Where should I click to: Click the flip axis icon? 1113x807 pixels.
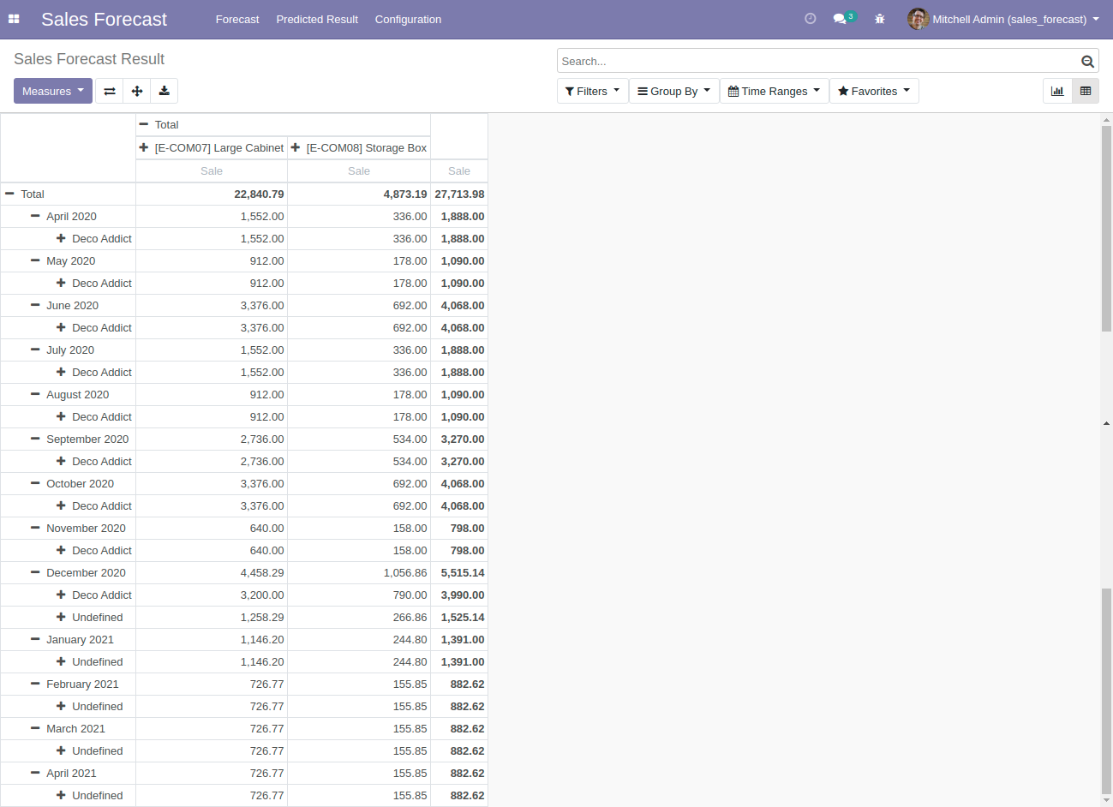(110, 91)
